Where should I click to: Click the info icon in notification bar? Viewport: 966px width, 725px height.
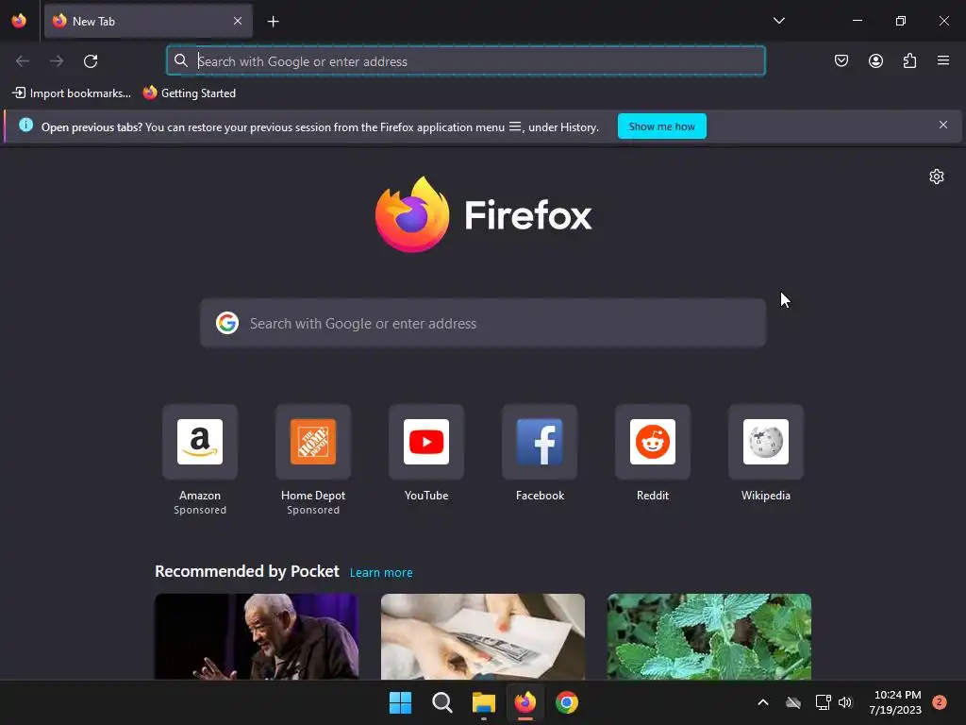click(25, 126)
